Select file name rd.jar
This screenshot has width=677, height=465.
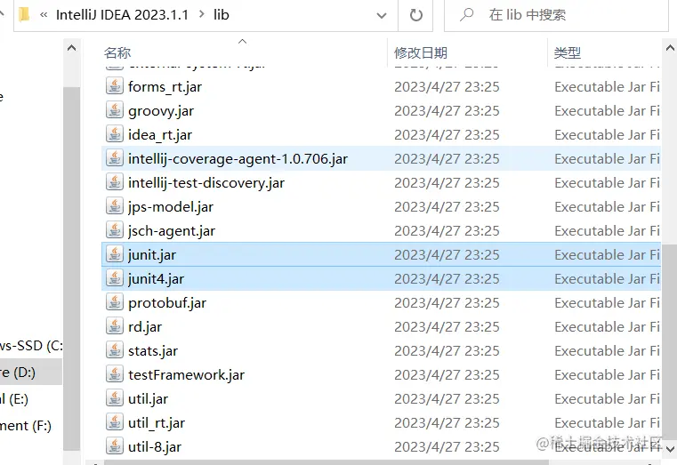(x=145, y=327)
